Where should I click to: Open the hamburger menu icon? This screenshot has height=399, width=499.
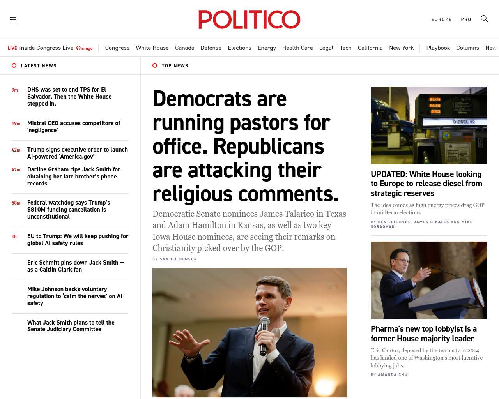click(13, 19)
